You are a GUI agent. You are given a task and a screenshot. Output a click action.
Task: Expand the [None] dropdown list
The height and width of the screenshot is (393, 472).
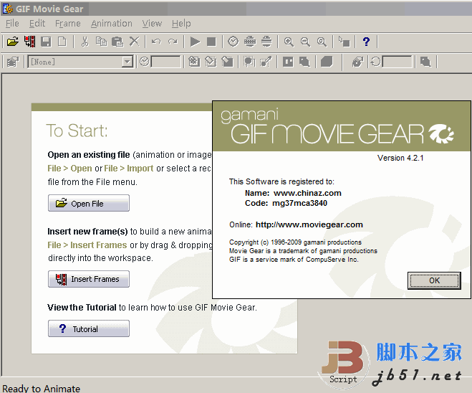(127, 62)
